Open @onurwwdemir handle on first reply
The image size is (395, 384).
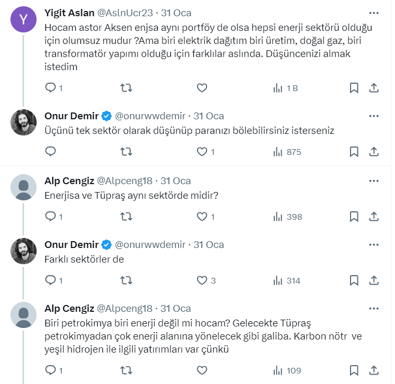coord(150,116)
